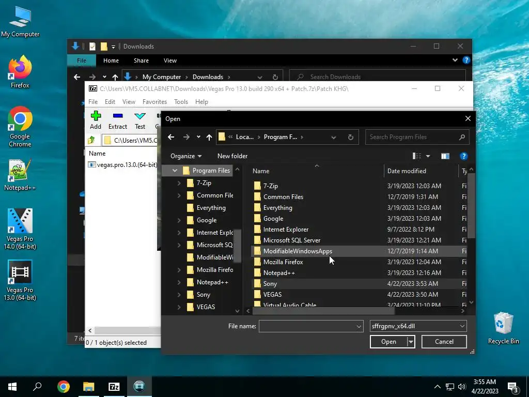The image size is (529, 397).
Task: Expand the VEGAS tree node
Action: click(179, 307)
